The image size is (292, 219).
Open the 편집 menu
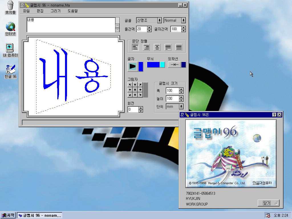tap(40, 11)
